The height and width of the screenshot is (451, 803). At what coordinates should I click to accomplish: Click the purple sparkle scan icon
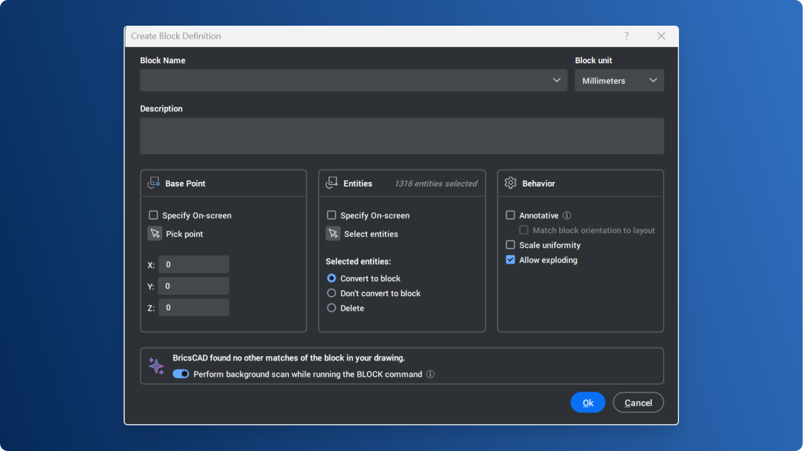click(156, 365)
